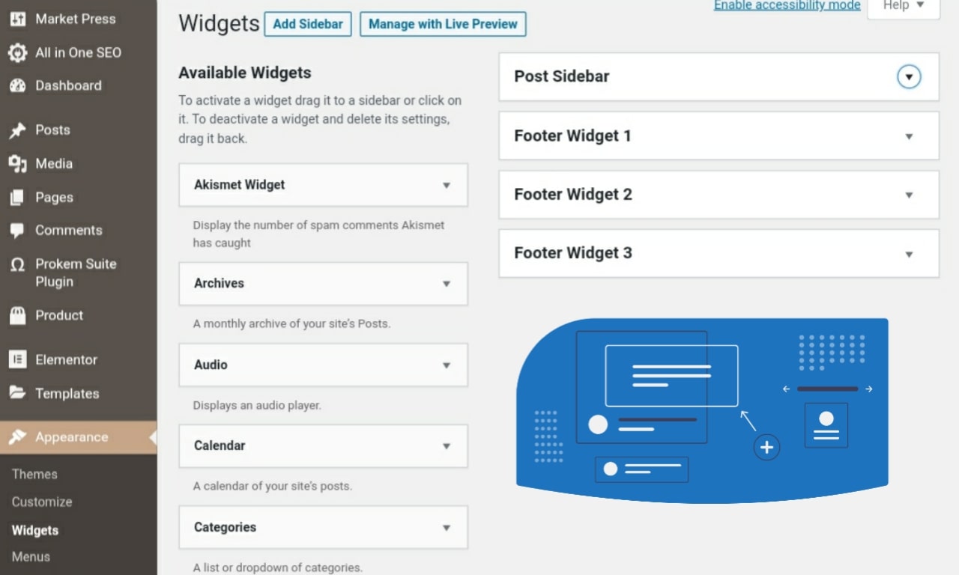Click the Market Press sidebar icon

[x=17, y=19]
